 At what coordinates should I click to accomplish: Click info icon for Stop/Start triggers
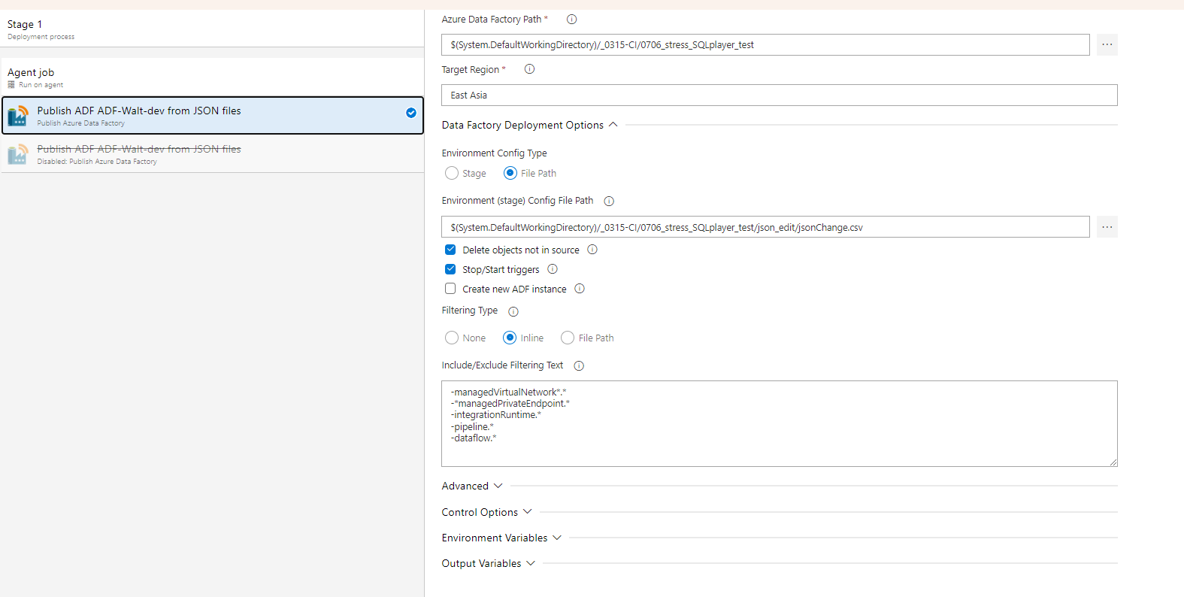(553, 269)
